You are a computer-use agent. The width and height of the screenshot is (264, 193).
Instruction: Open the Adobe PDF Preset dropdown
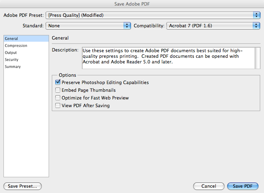[153, 15]
